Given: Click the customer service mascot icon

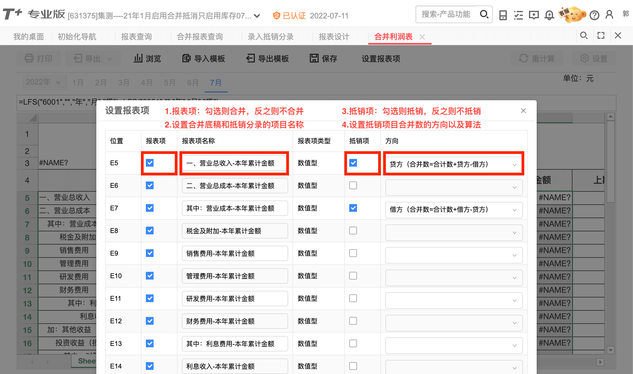Looking at the screenshot, I should click(573, 14).
